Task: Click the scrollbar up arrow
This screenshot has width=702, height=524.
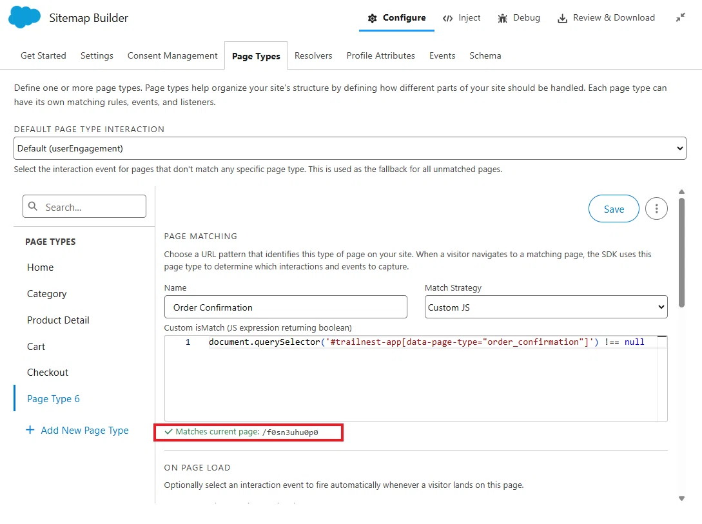Action: pyautogui.click(x=681, y=191)
